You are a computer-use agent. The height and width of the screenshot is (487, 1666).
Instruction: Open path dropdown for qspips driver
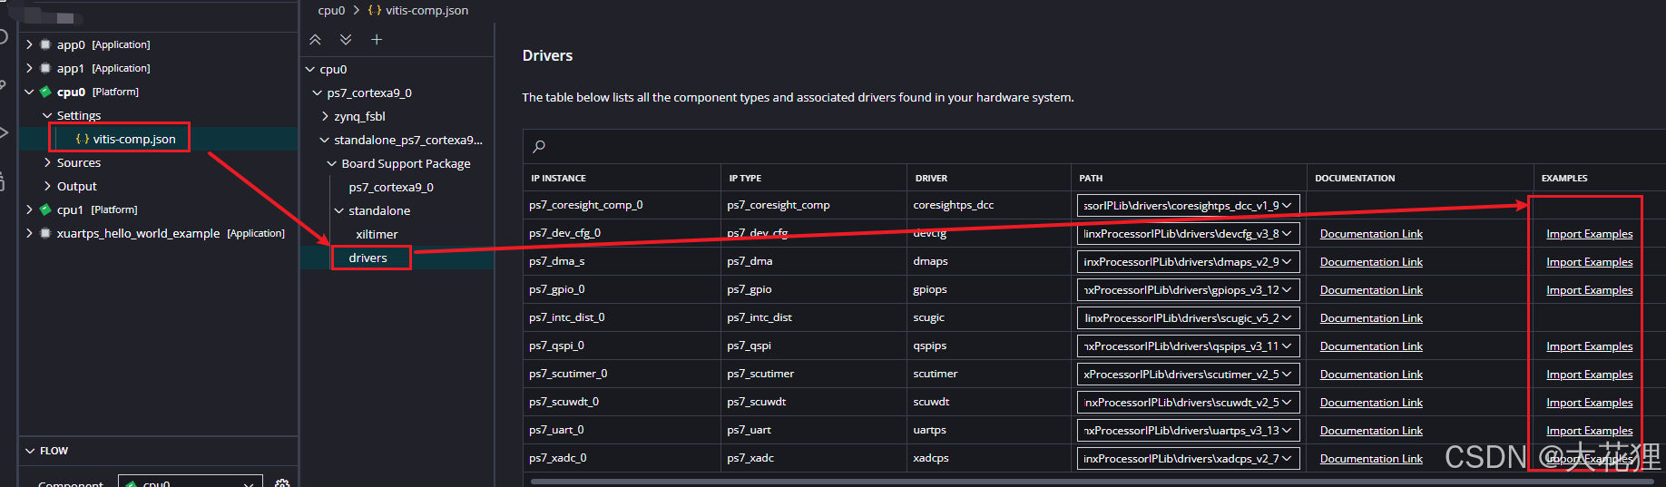click(1188, 346)
